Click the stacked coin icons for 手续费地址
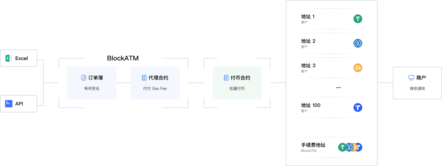 pos(350,147)
